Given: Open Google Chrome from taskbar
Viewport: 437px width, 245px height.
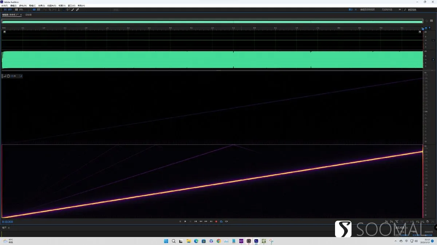Looking at the screenshot, I should coord(219,241).
